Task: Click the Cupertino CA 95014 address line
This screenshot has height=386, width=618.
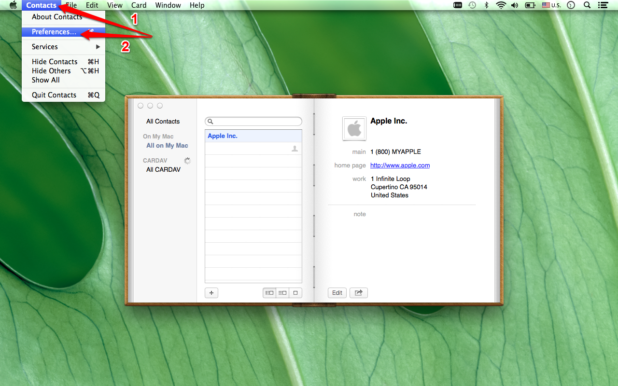Action: [399, 187]
